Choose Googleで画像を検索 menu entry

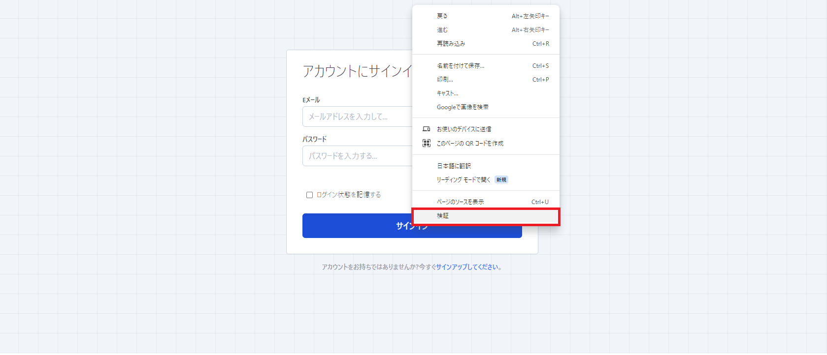pos(486,107)
